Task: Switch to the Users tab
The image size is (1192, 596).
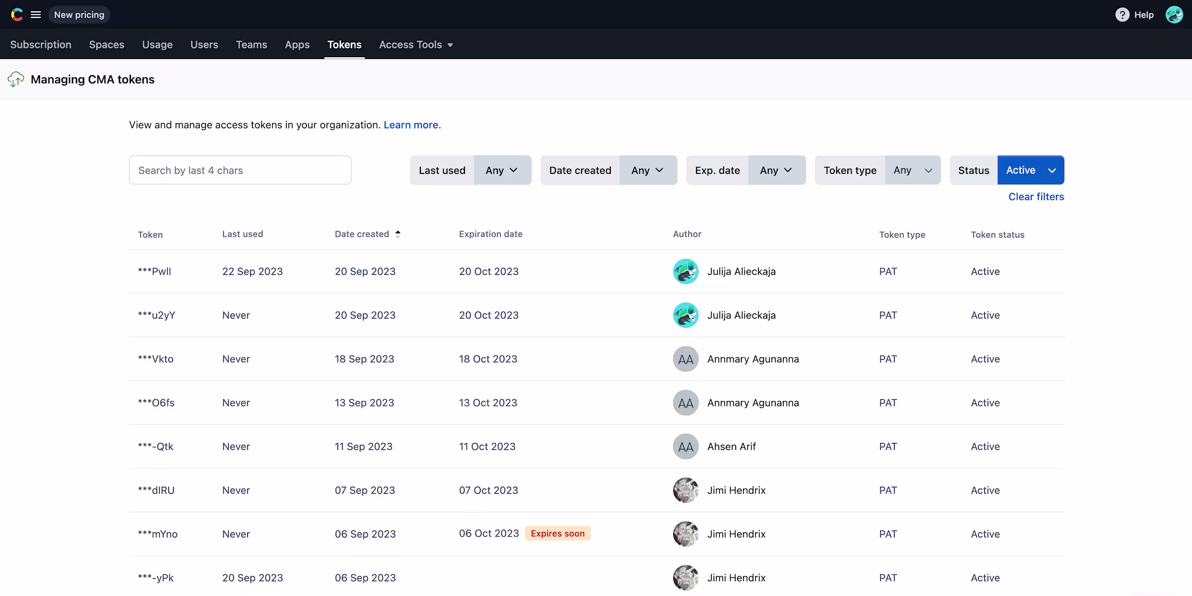Action: [204, 45]
